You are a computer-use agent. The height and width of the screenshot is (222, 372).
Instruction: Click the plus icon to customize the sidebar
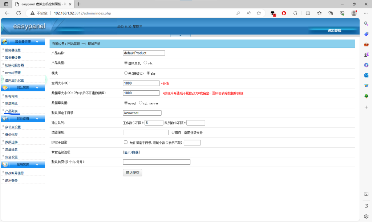click(366, 107)
